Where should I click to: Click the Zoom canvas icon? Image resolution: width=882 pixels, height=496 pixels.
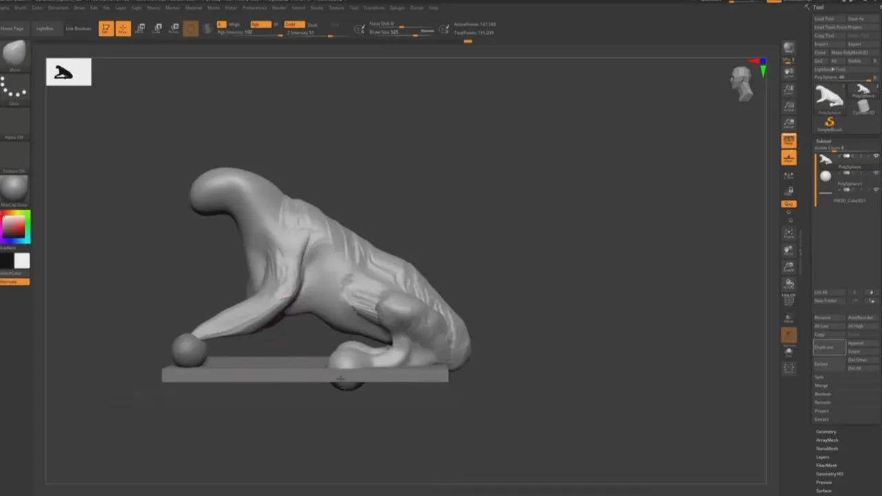pyautogui.click(x=789, y=90)
